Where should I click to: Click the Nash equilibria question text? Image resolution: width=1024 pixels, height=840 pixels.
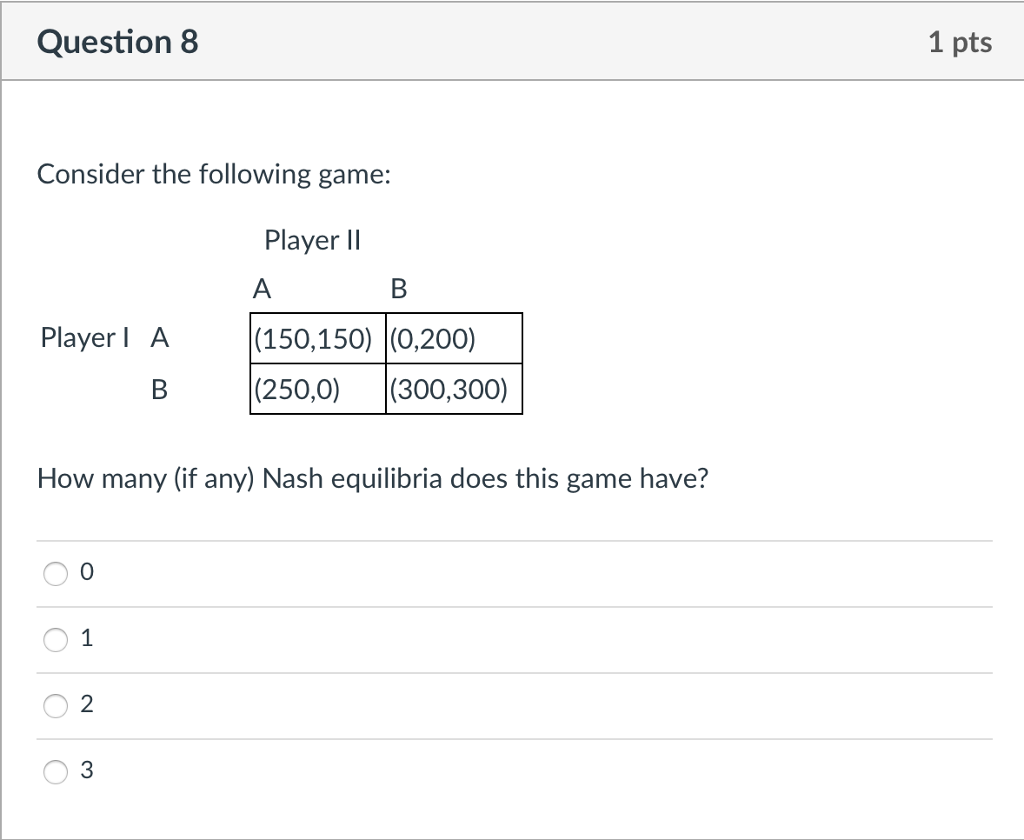[x=373, y=478]
